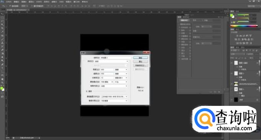The height and width of the screenshot is (140, 261).
Task: Open the width units dropdown
Action: pos(121,70)
